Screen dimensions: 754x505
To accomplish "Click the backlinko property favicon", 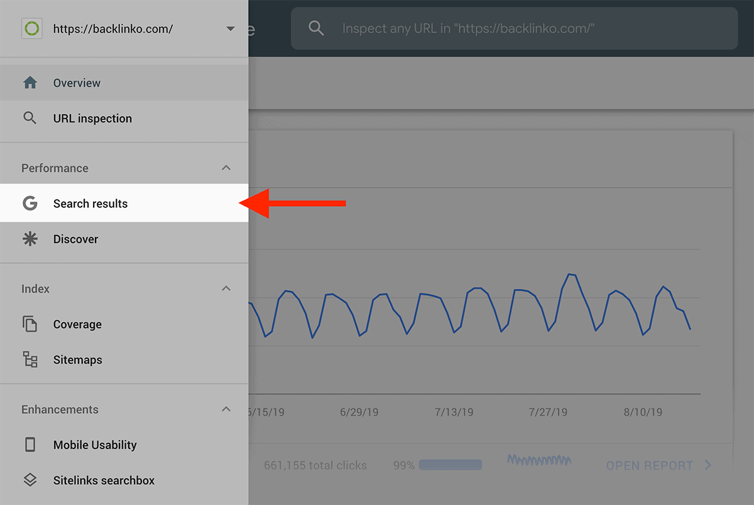I will pos(31,29).
